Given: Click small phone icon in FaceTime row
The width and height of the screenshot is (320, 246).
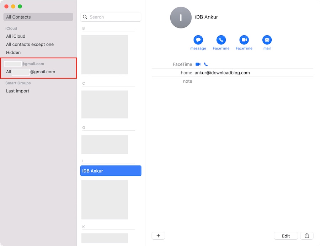Looking at the screenshot, I should coord(206,64).
